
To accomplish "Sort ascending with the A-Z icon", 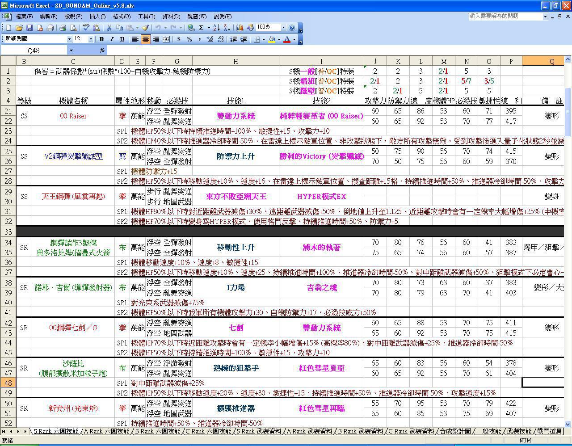I will tap(216, 28).
